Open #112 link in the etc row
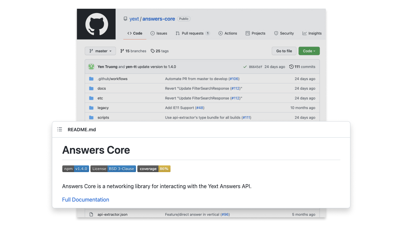 tap(236, 98)
